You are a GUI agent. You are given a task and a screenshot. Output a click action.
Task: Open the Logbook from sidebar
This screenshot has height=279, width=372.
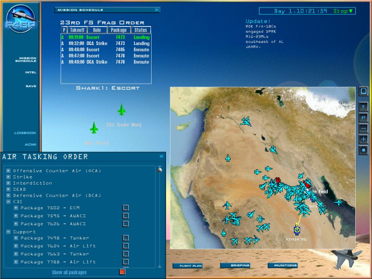coord(25,133)
